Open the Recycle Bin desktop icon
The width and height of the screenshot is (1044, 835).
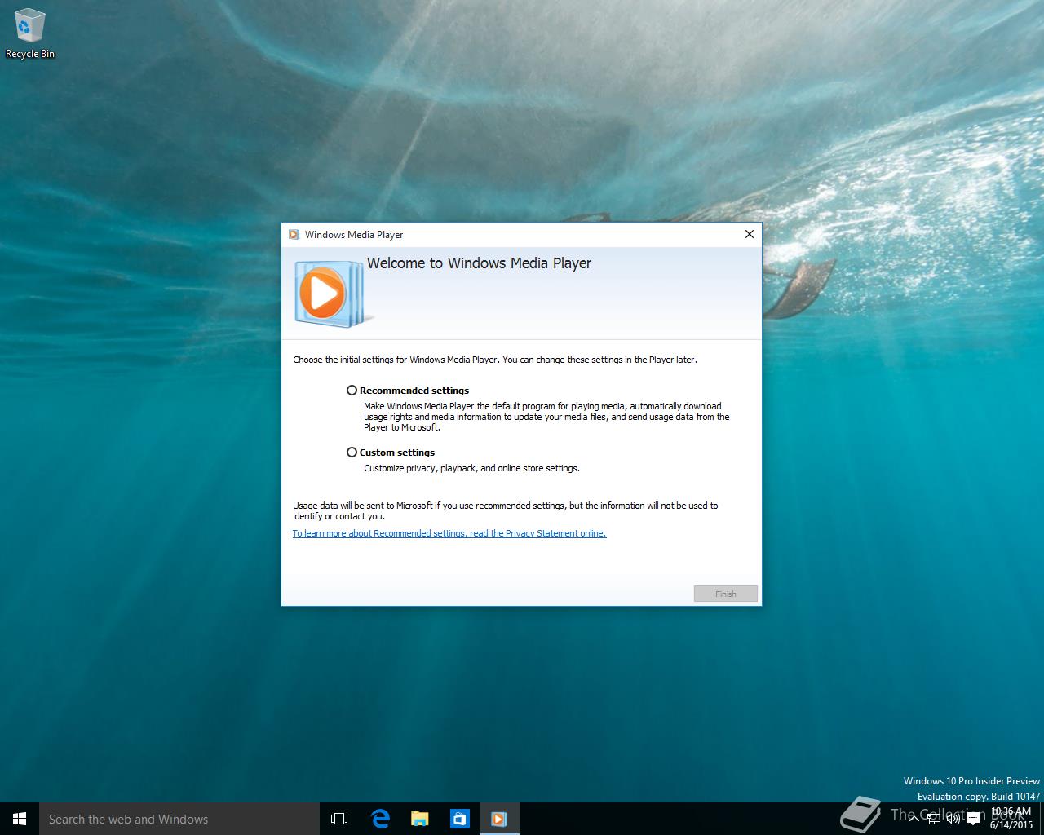[30, 34]
